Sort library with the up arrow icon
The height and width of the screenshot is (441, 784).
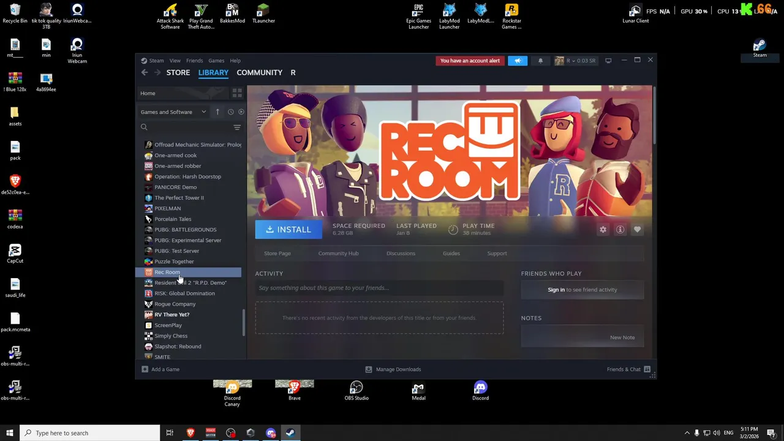tap(217, 111)
